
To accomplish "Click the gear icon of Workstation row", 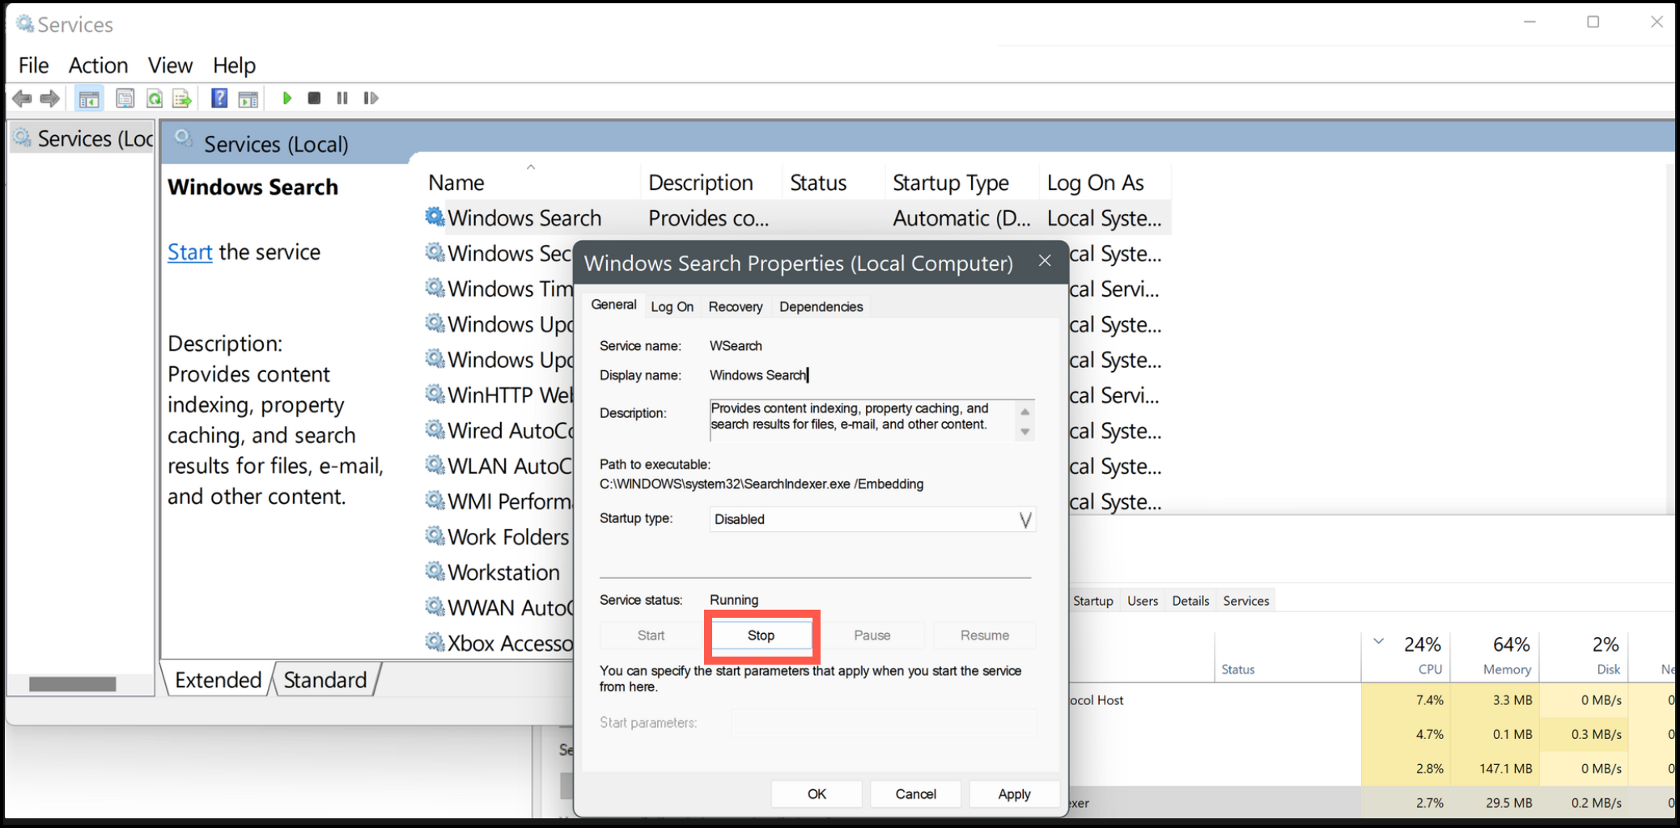I will (435, 572).
